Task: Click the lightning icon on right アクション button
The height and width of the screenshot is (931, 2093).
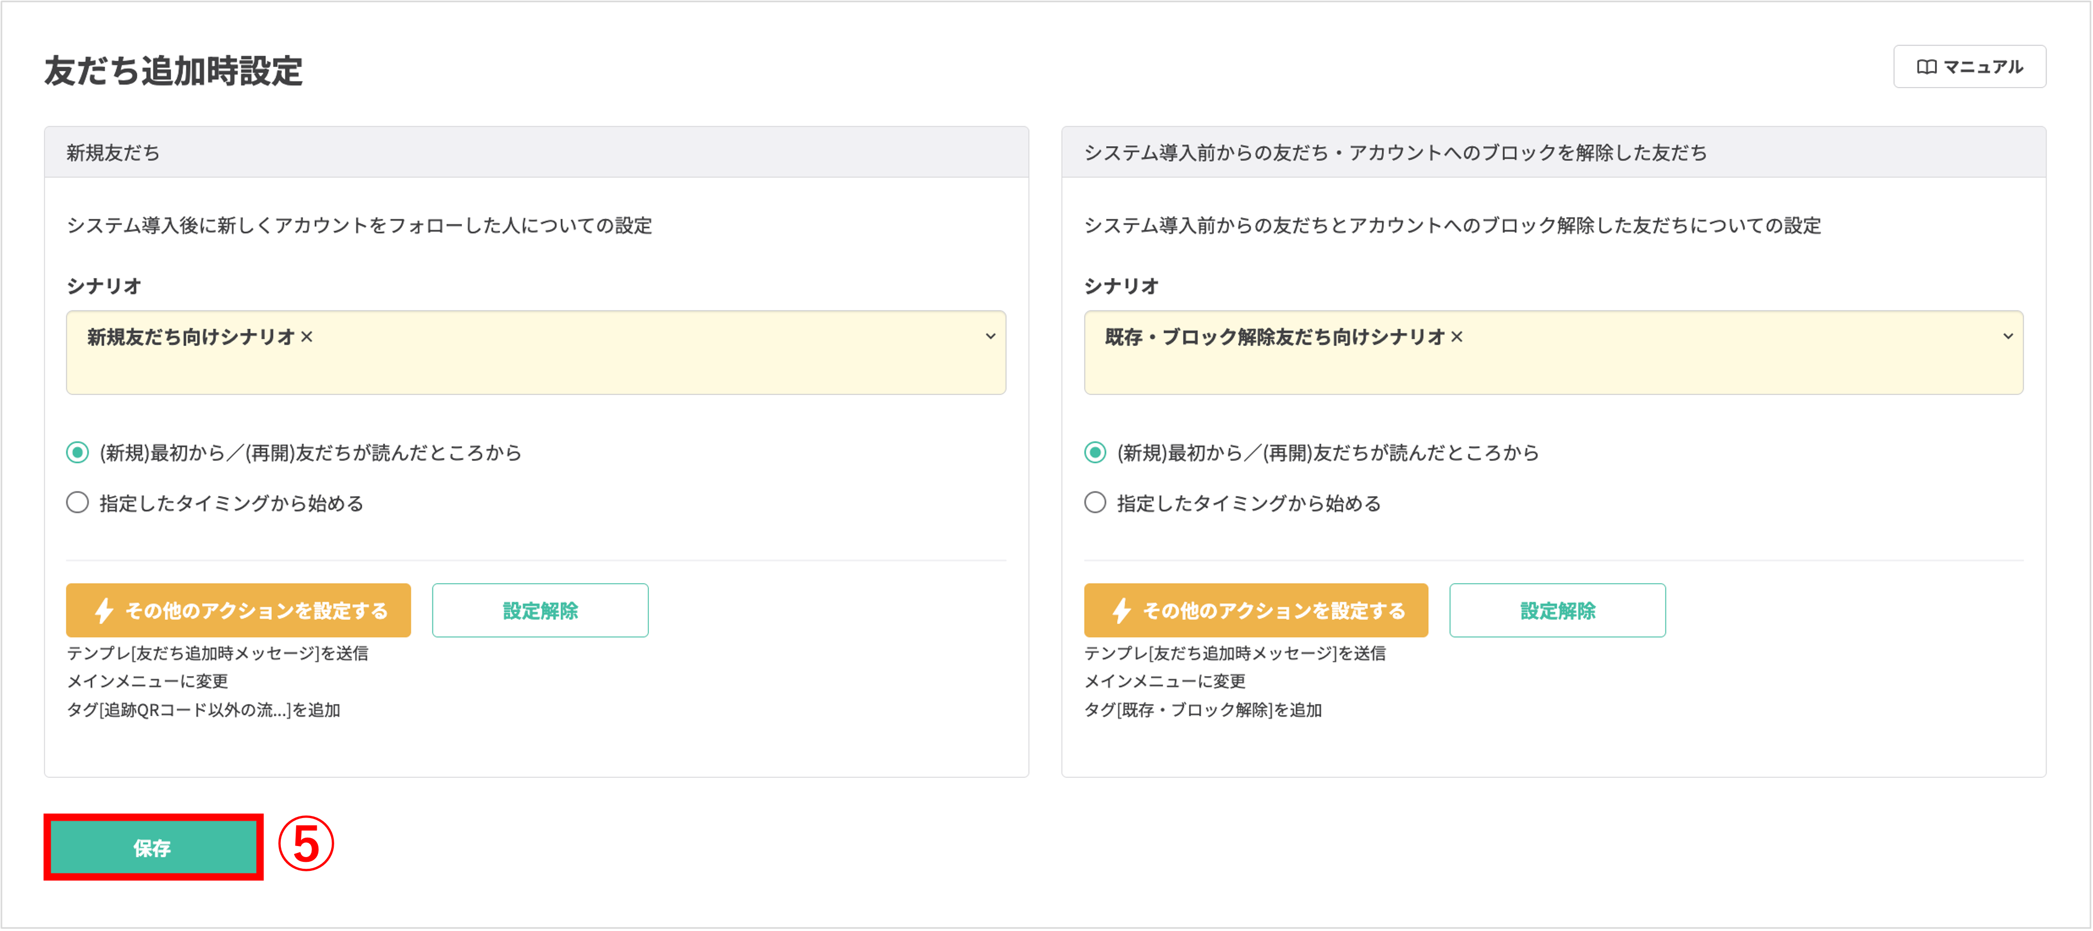Action: click(x=1121, y=610)
